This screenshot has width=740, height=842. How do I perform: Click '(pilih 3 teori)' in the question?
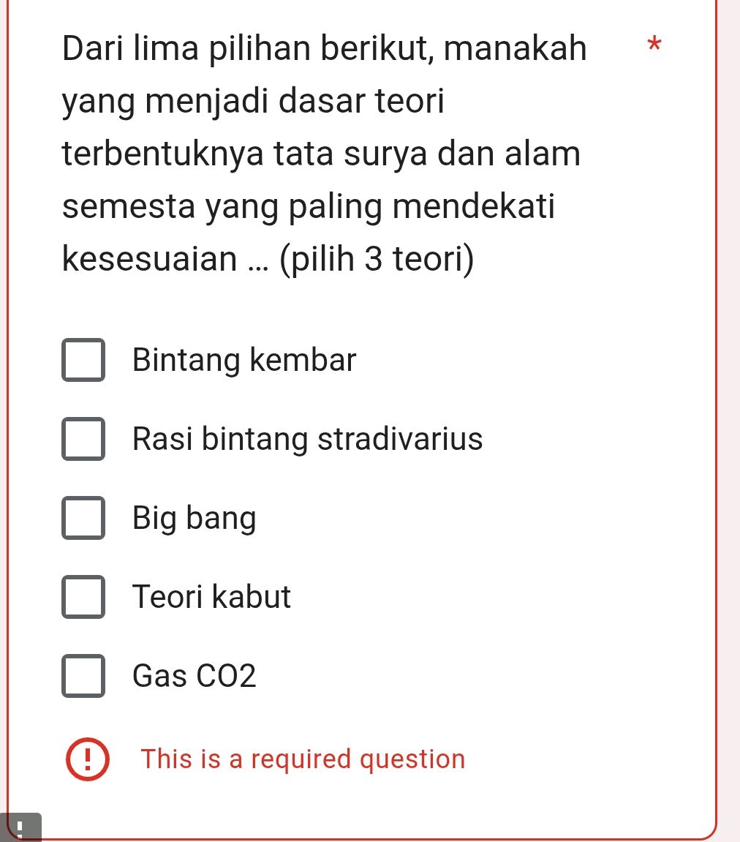[x=375, y=258]
